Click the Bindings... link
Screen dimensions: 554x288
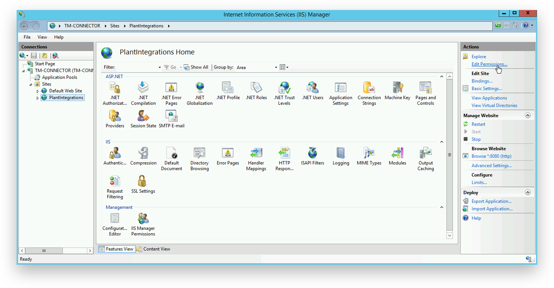(482, 81)
